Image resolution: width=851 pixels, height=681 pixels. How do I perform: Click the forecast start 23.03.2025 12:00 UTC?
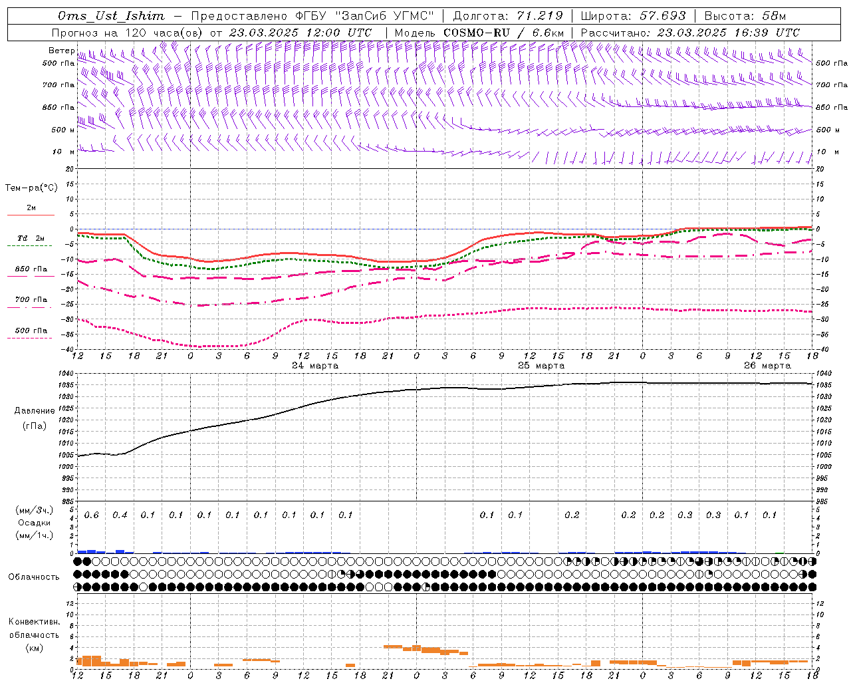tap(301, 33)
